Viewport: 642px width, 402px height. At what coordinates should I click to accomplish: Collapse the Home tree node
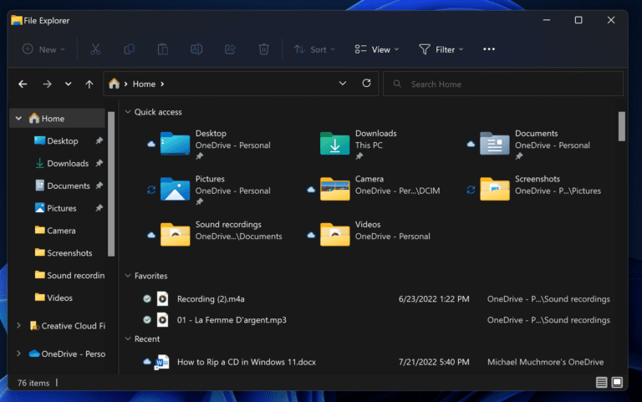[18, 119]
